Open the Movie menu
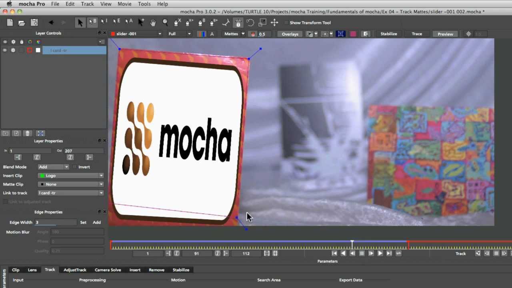Viewport: 512px width, 288px height. (124, 4)
